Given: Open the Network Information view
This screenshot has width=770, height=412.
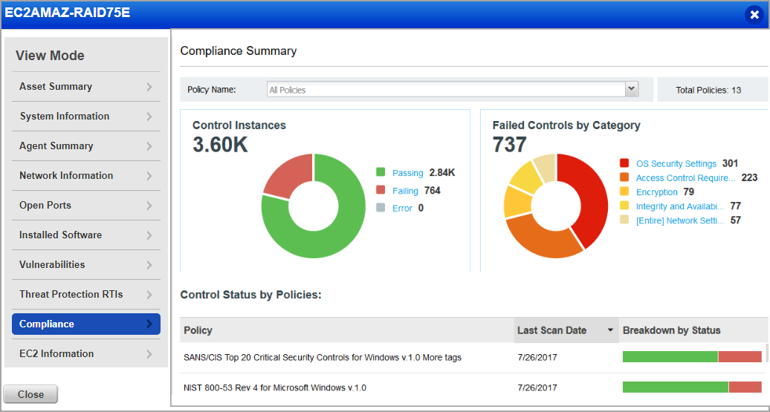Looking at the screenshot, I should [x=86, y=176].
